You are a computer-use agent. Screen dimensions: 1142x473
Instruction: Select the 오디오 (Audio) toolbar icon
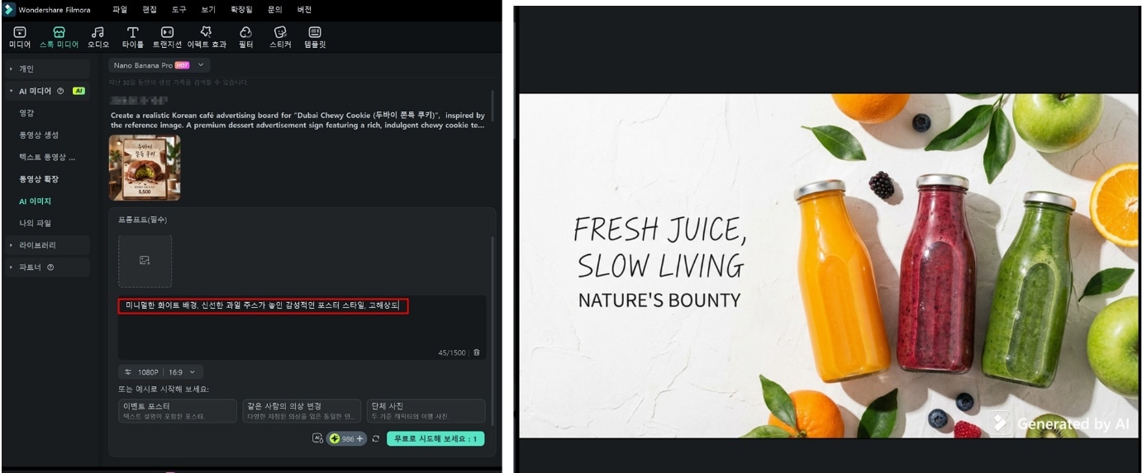pos(98,36)
